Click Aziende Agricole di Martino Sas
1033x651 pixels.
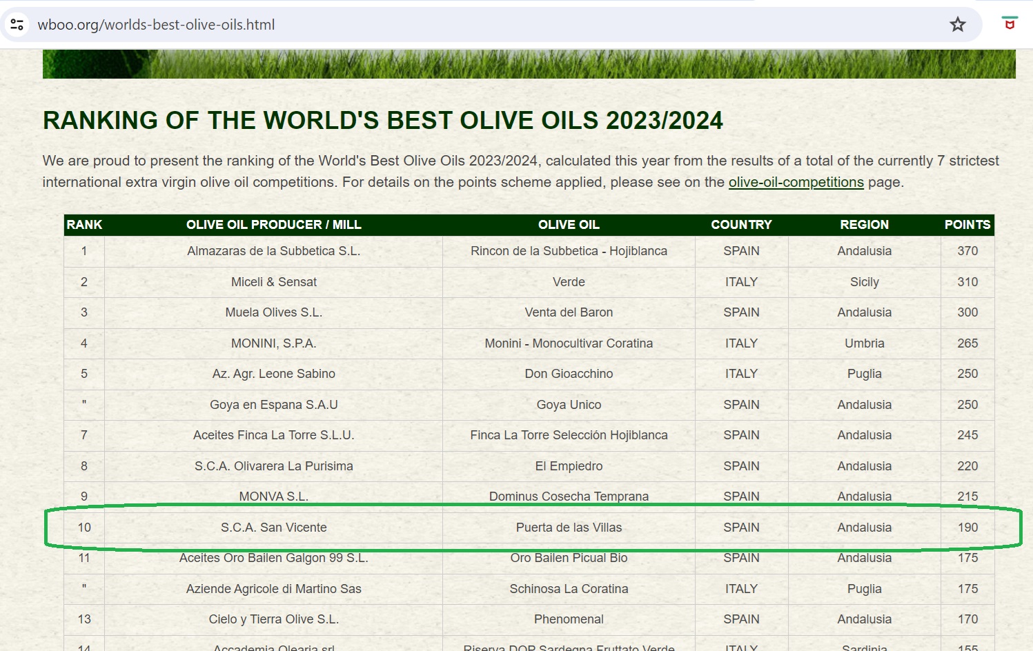pos(274,589)
